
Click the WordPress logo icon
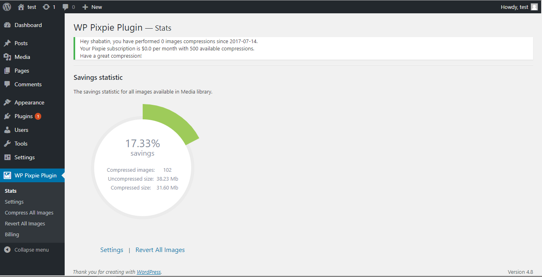pos(7,7)
